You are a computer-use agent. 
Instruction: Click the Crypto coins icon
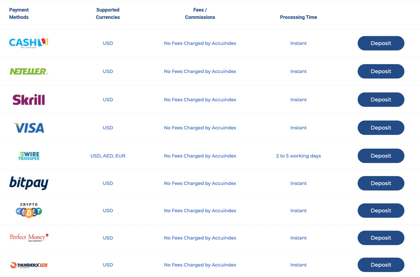point(29,210)
